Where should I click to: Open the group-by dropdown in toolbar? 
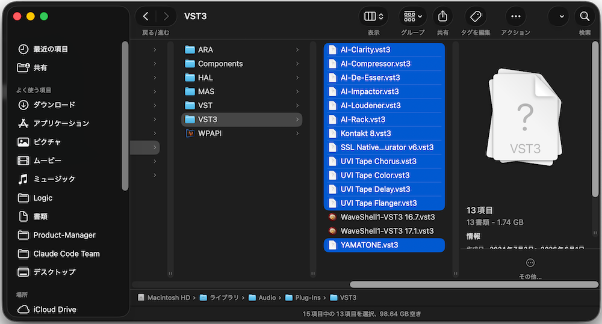[x=413, y=16]
